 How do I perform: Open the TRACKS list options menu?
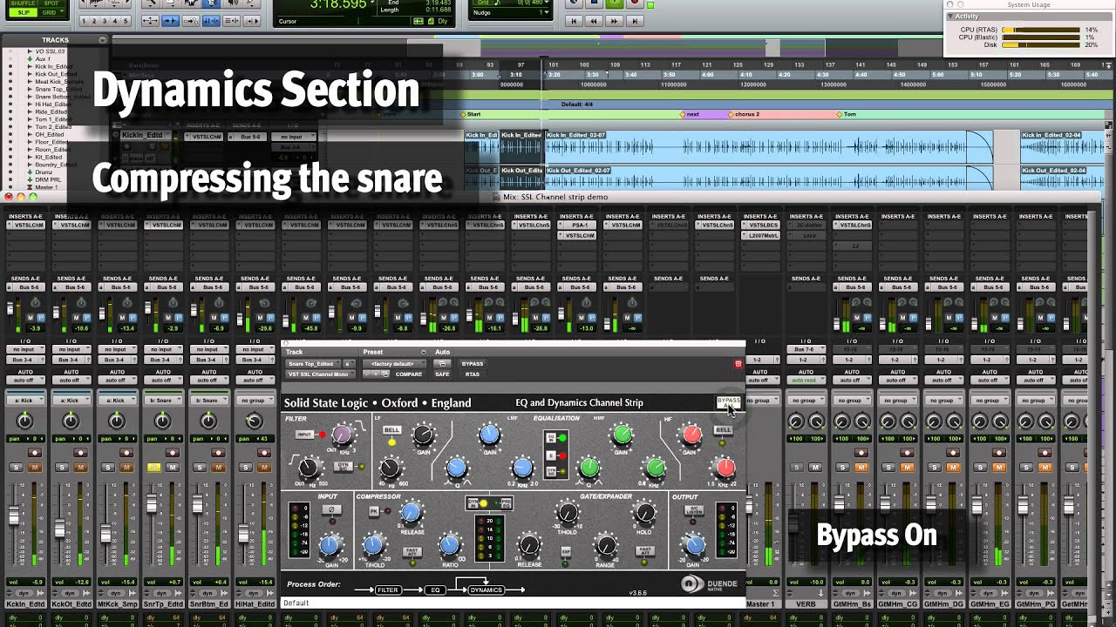pyautogui.click(x=103, y=40)
